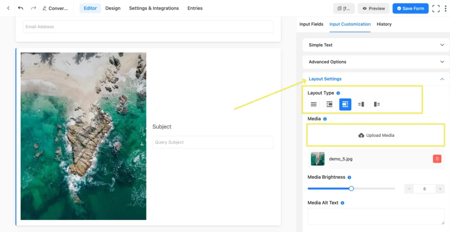
Task: Click the Query Subject input field
Action: pos(213,142)
